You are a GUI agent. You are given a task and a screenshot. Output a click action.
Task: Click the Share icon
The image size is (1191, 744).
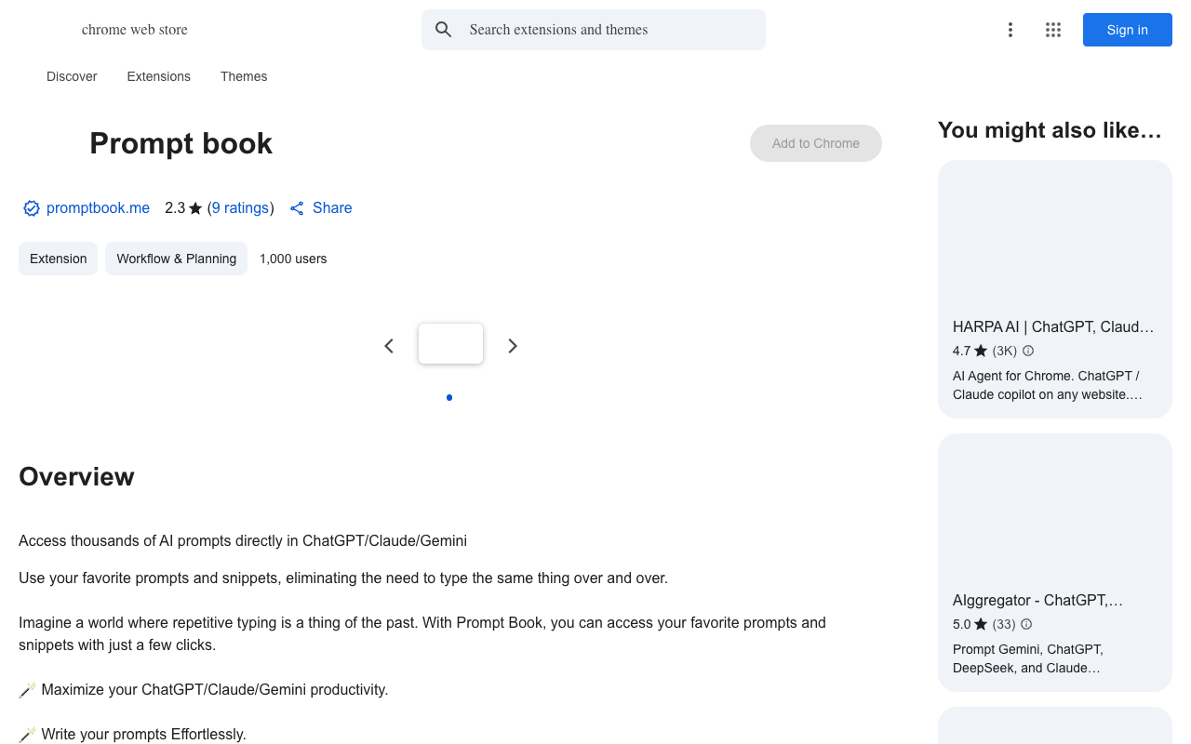point(297,208)
